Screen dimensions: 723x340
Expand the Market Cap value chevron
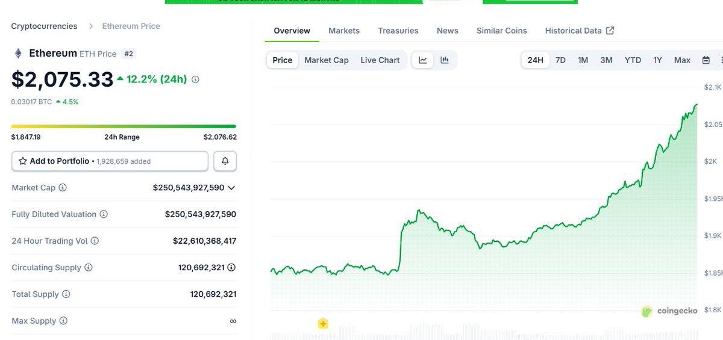coord(231,188)
